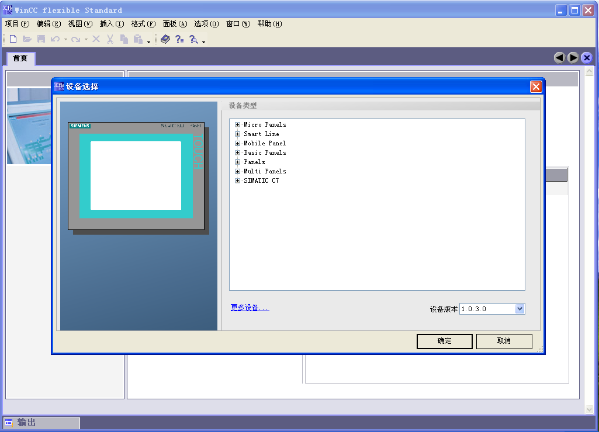Click the Save toolbar icon
The height and width of the screenshot is (432, 599).
tap(41, 39)
